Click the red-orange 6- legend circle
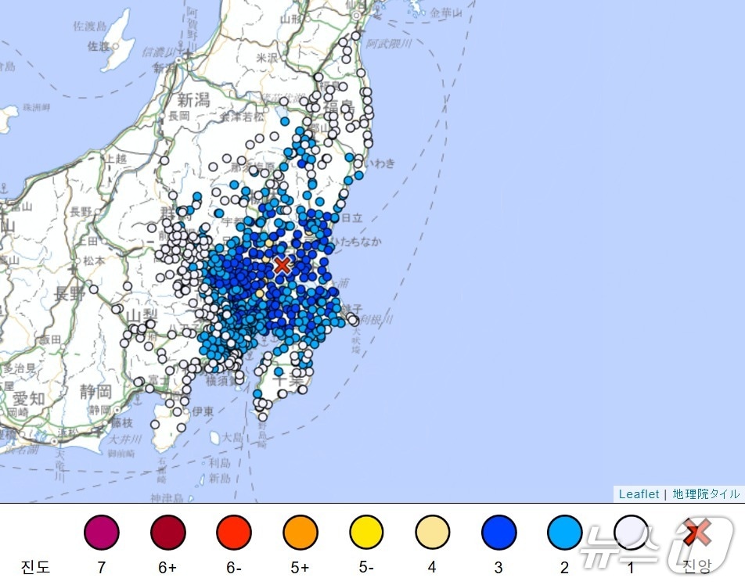The image size is (745, 585). click(234, 533)
